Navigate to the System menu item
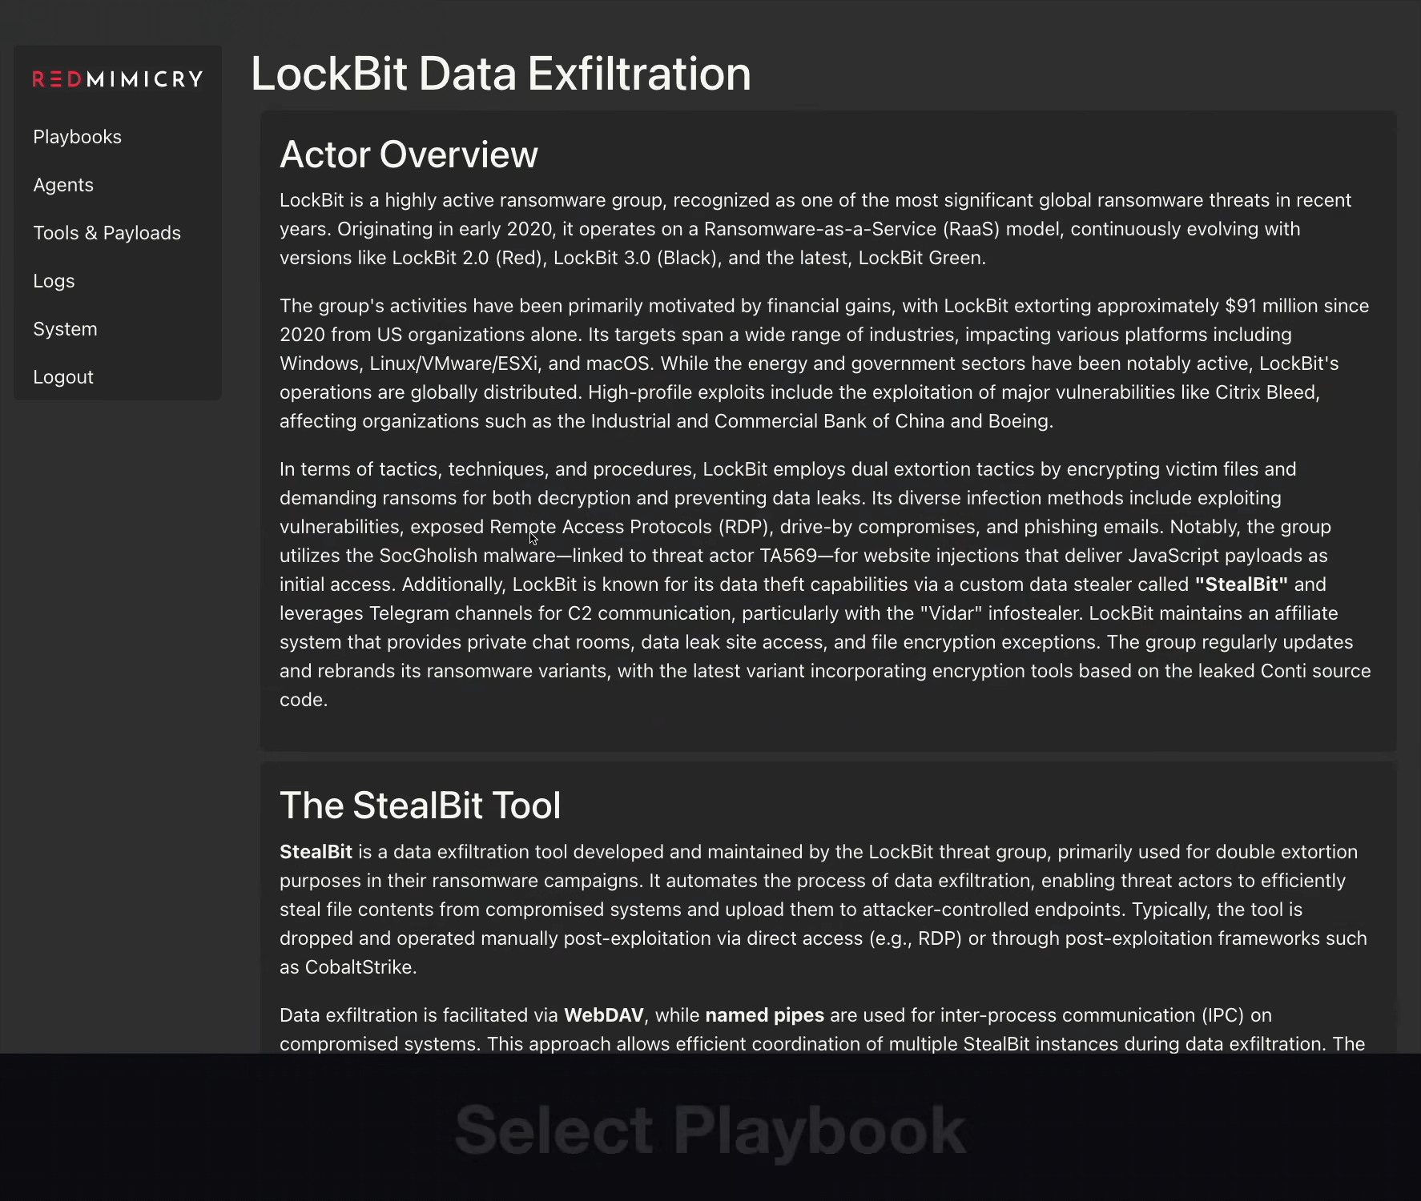Viewport: 1421px width, 1201px height. (65, 329)
